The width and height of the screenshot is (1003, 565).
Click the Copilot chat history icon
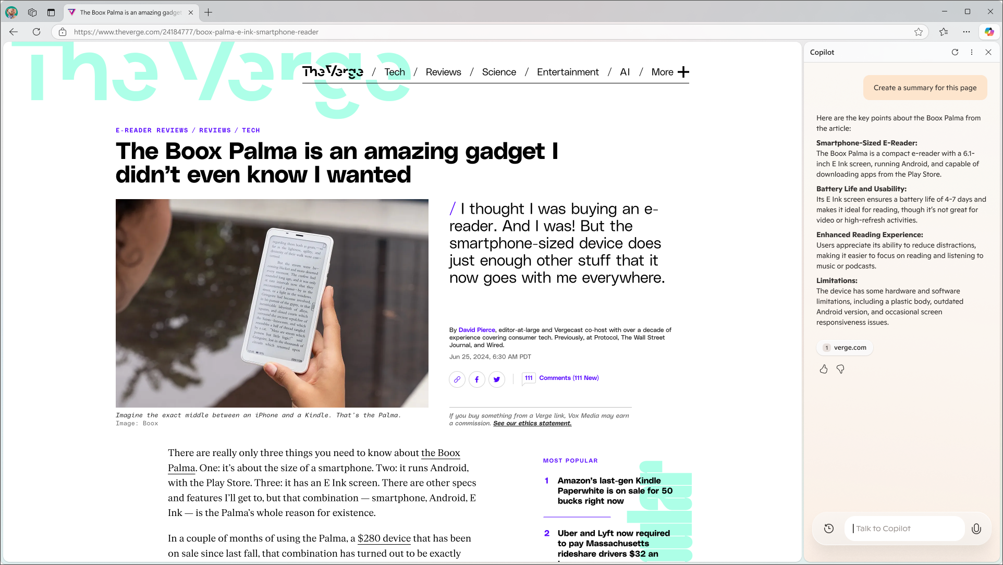pyautogui.click(x=829, y=528)
